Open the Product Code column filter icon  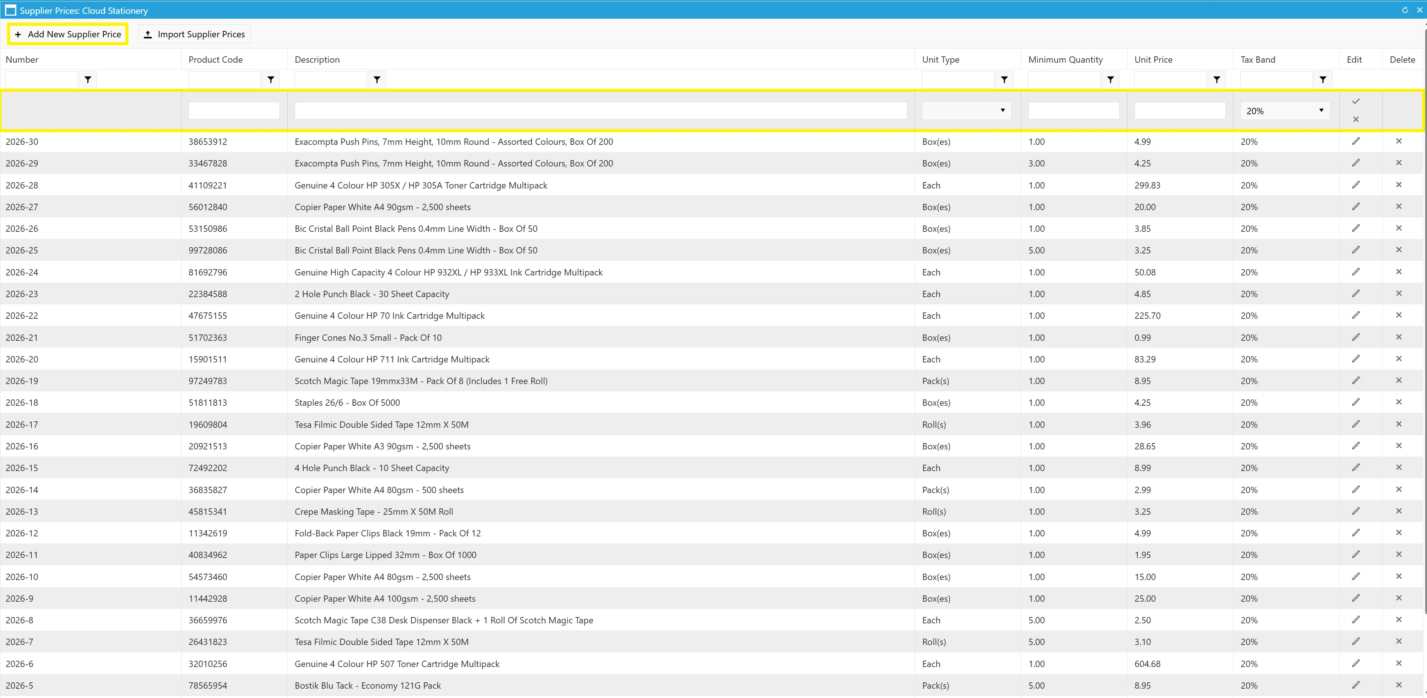tap(271, 80)
